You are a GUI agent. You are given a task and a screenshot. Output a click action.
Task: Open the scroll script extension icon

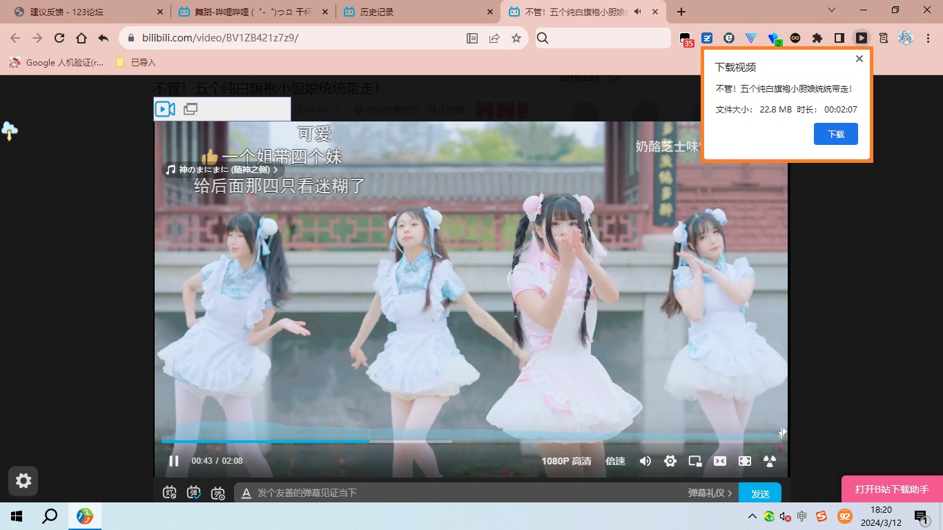[x=884, y=39]
